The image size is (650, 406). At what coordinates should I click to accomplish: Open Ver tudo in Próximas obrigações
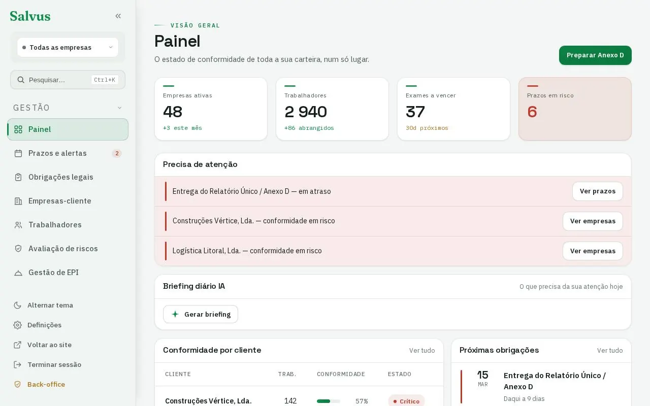click(x=610, y=350)
